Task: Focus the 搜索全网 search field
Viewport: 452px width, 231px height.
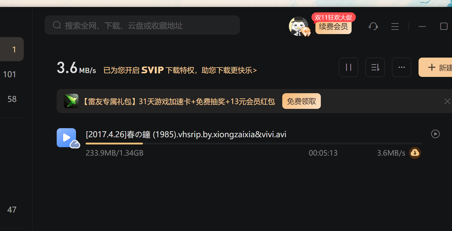Action: (142, 25)
